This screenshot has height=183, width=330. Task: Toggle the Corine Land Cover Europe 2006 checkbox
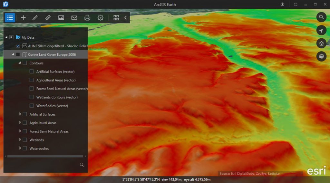coord(18,54)
